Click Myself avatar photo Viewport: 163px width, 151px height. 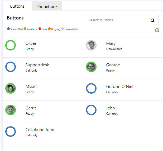coord(11,88)
